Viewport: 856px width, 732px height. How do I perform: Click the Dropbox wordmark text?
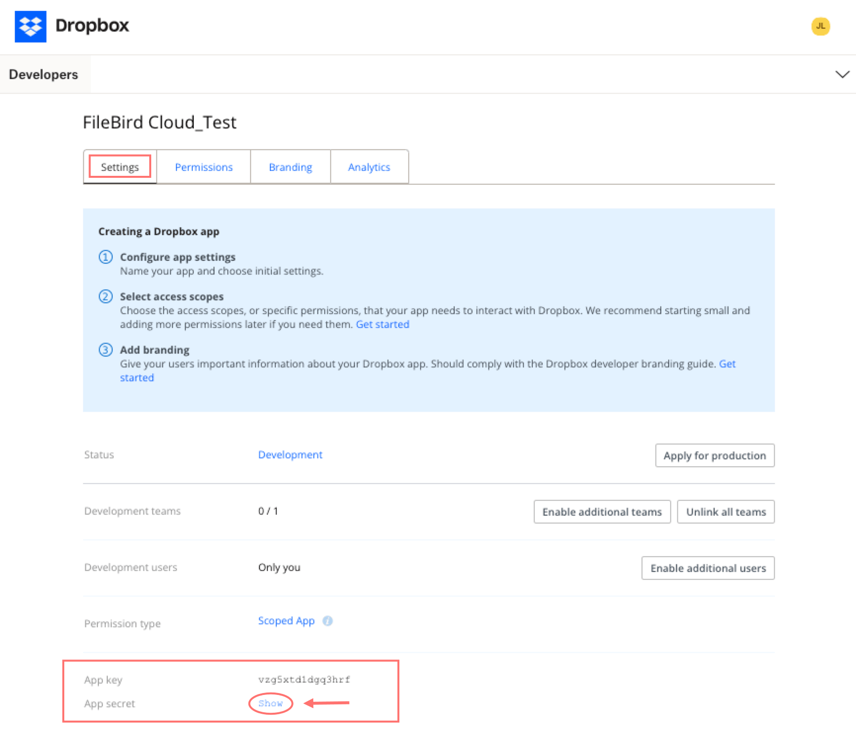click(92, 26)
